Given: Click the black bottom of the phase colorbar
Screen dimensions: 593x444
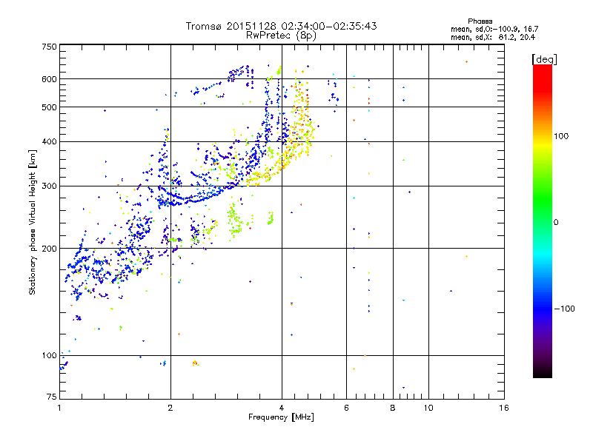Looking at the screenshot, I should [x=543, y=372].
